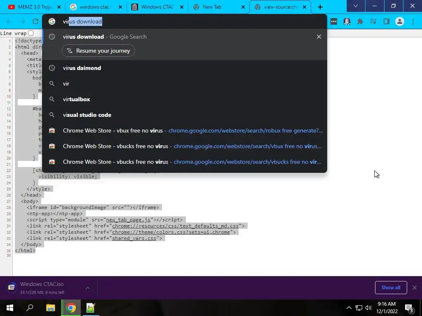The height and width of the screenshot is (316, 422).
Task: Open taskbar Search
Action: point(30,308)
